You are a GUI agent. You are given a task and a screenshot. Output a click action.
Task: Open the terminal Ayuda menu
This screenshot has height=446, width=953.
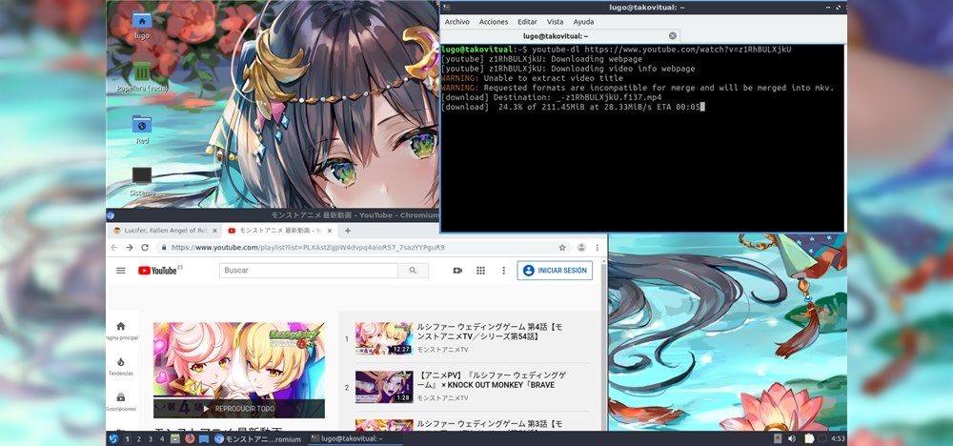(x=583, y=22)
